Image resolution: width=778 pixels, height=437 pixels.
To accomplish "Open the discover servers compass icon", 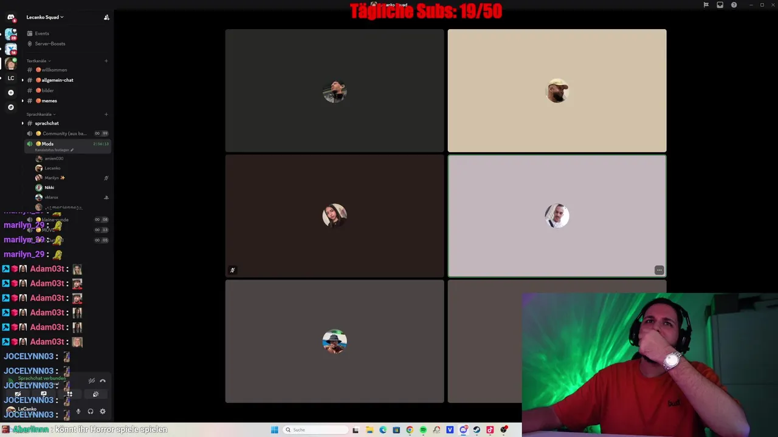I will (x=11, y=107).
